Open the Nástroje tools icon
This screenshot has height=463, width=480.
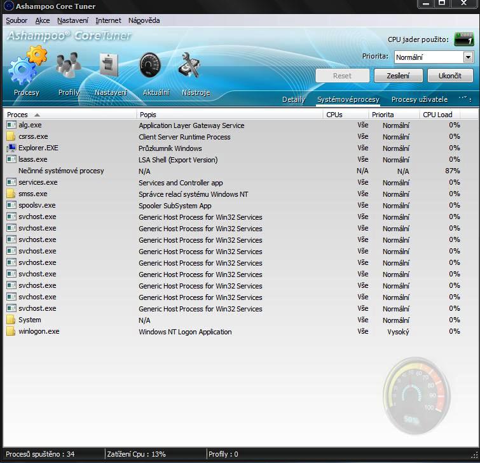(x=189, y=65)
